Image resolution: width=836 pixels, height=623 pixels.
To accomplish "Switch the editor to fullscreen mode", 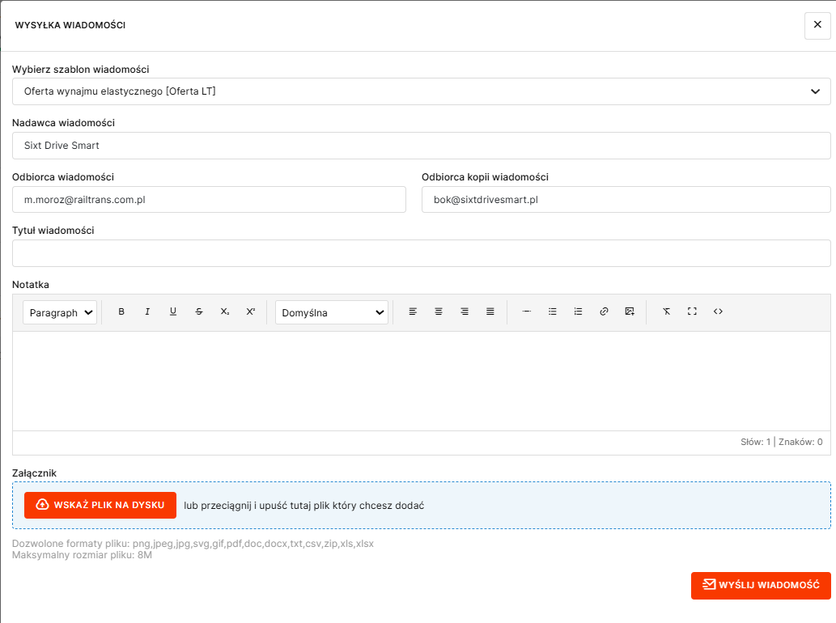I will tap(692, 311).
